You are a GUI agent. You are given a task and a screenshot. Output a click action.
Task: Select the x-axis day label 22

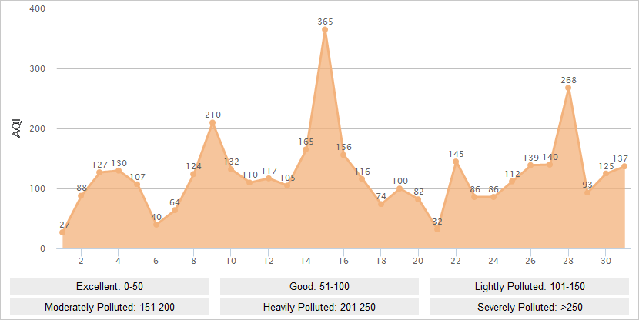(456, 261)
